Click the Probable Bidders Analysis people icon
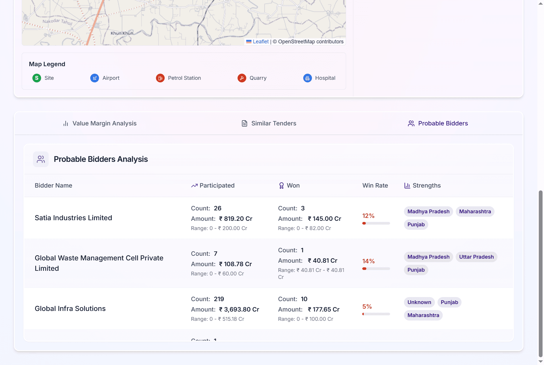 [41, 159]
